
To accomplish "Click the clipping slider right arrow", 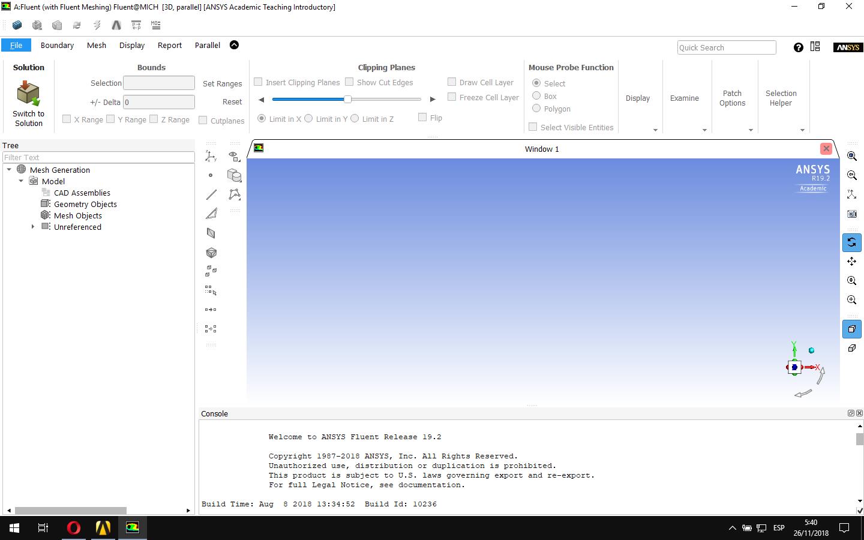I will click(x=432, y=99).
